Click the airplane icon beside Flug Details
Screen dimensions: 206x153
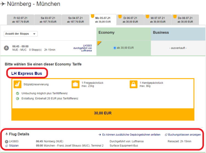(x=7, y=134)
